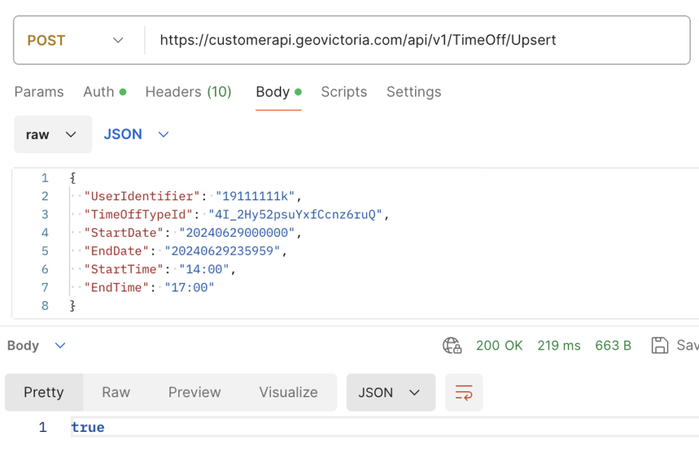Click the globe network info icon
Image resolution: width=699 pixels, height=449 pixels.
click(452, 345)
